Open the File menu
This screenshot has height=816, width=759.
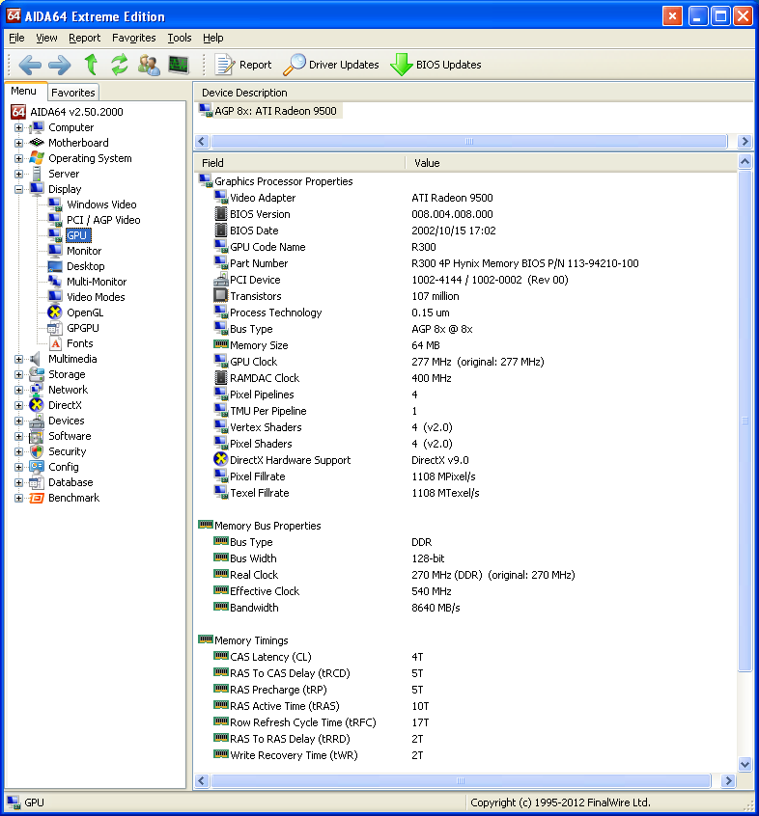pos(16,38)
